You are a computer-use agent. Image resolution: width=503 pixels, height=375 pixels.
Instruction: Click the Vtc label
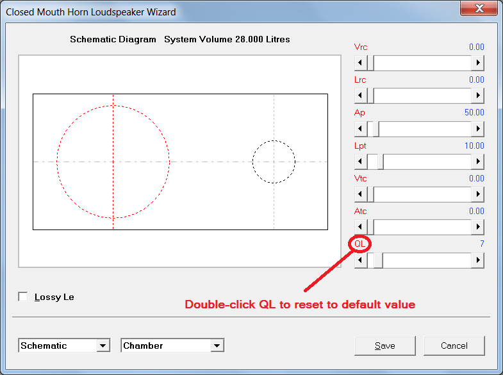360,178
